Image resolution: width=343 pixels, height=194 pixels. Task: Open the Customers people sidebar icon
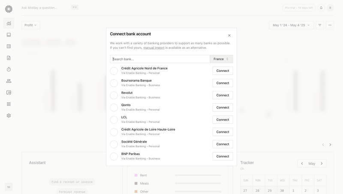click(9, 81)
